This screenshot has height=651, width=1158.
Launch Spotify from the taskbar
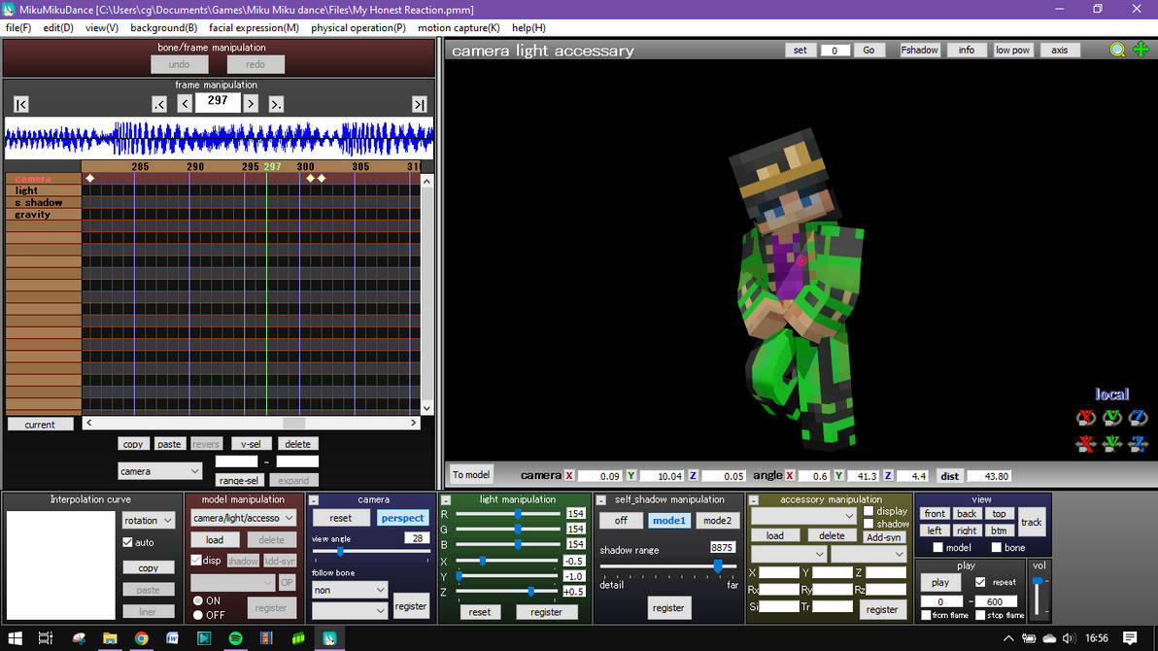[235, 638]
